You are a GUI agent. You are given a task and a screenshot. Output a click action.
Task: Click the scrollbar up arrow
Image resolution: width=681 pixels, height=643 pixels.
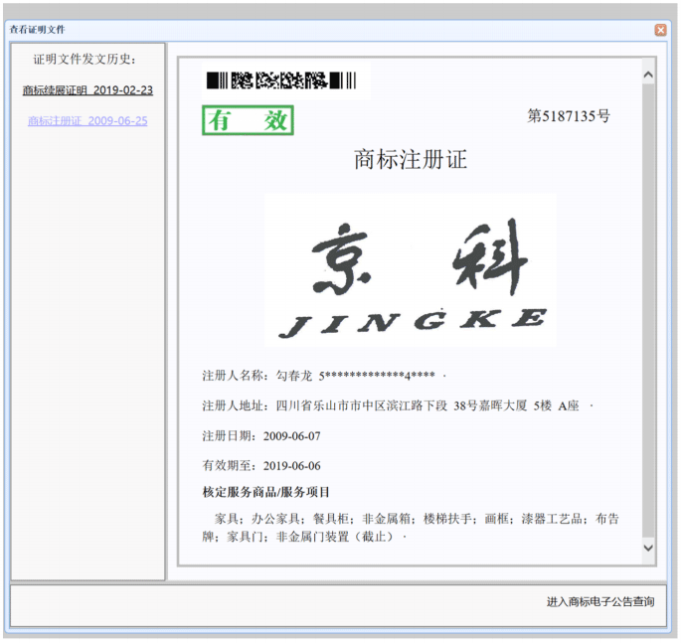point(648,75)
